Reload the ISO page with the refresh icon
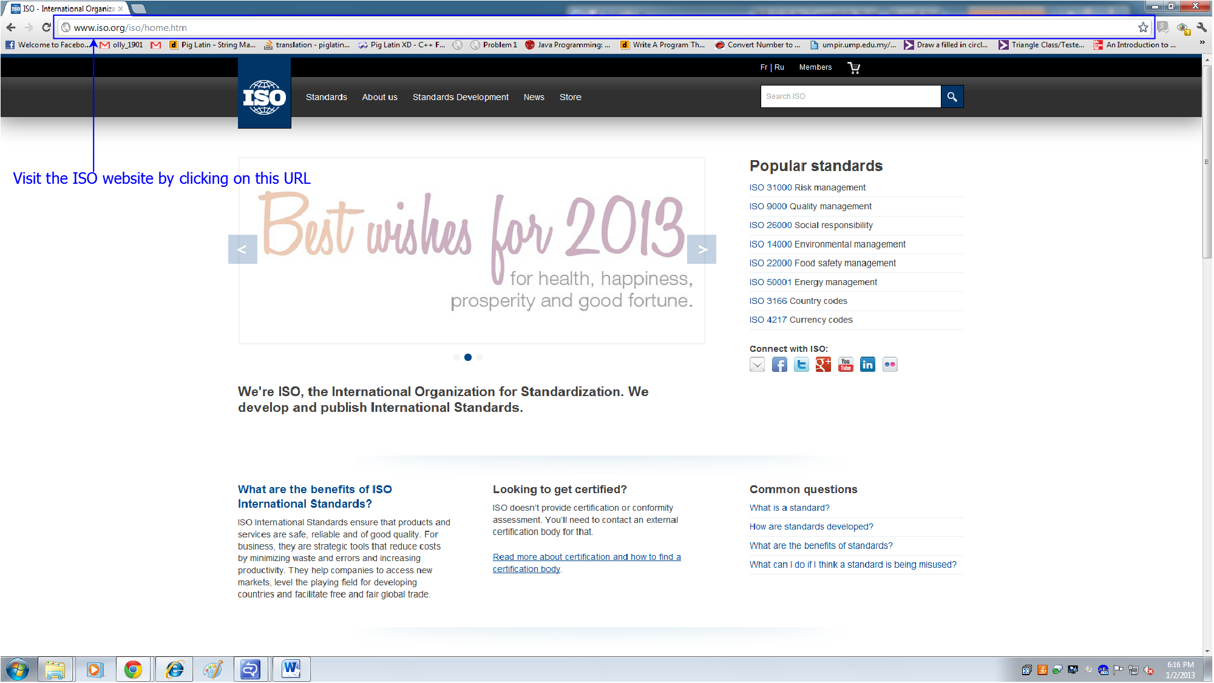 (x=46, y=27)
